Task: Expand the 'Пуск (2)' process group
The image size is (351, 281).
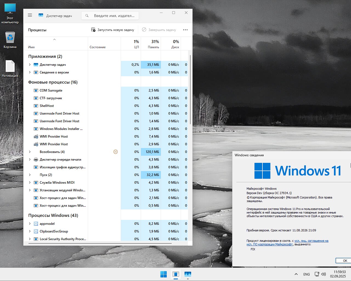Action: coord(30,175)
